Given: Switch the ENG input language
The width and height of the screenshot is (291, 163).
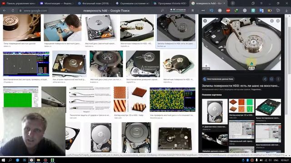Looking at the screenshot, I should (276, 160).
